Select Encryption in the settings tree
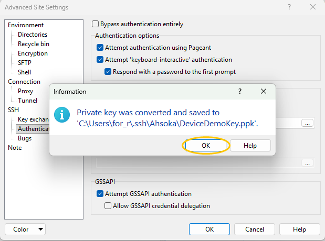Viewport: 325px width, 241px height. [33, 53]
